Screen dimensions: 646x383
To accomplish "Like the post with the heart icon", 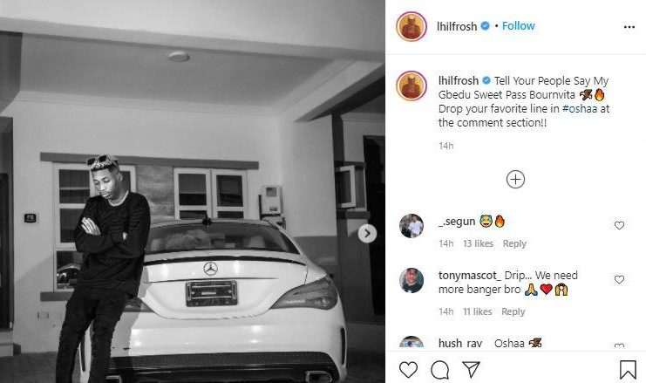I will click(407, 370).
